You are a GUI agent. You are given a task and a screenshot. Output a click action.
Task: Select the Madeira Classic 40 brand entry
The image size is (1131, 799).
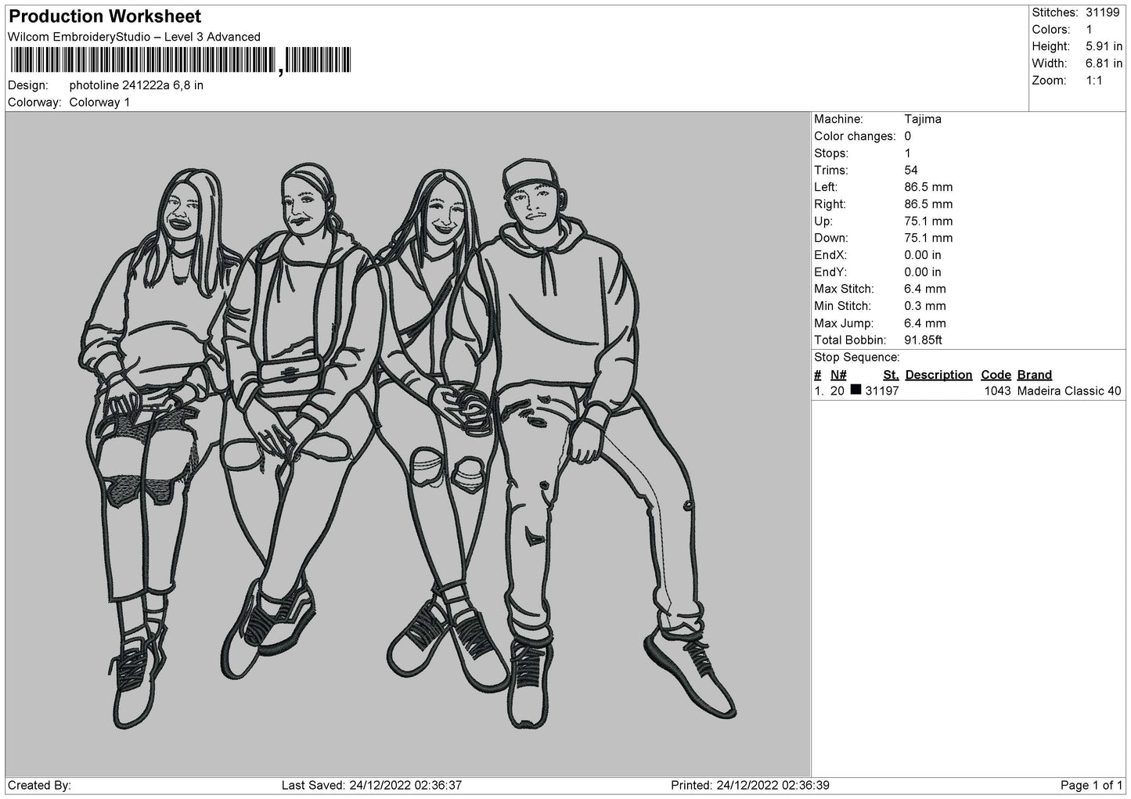coord(1068,391)
